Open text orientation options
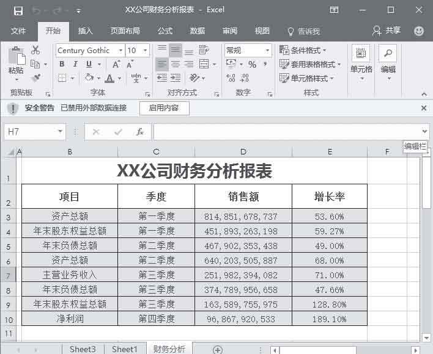The height and width of the screenshot is (354, 433). (x=194, y=78)
